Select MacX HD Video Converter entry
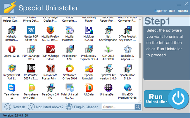This screenshot has height=118, width=190. [x=127, y=19]
